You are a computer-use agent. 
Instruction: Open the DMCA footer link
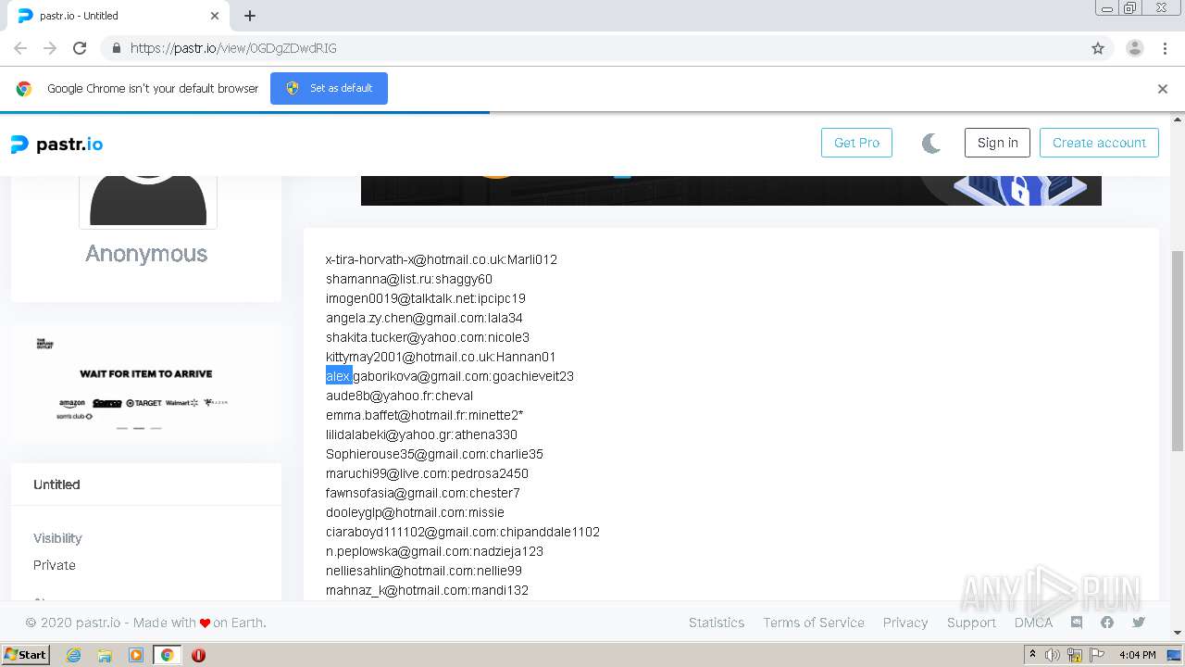1033,623
